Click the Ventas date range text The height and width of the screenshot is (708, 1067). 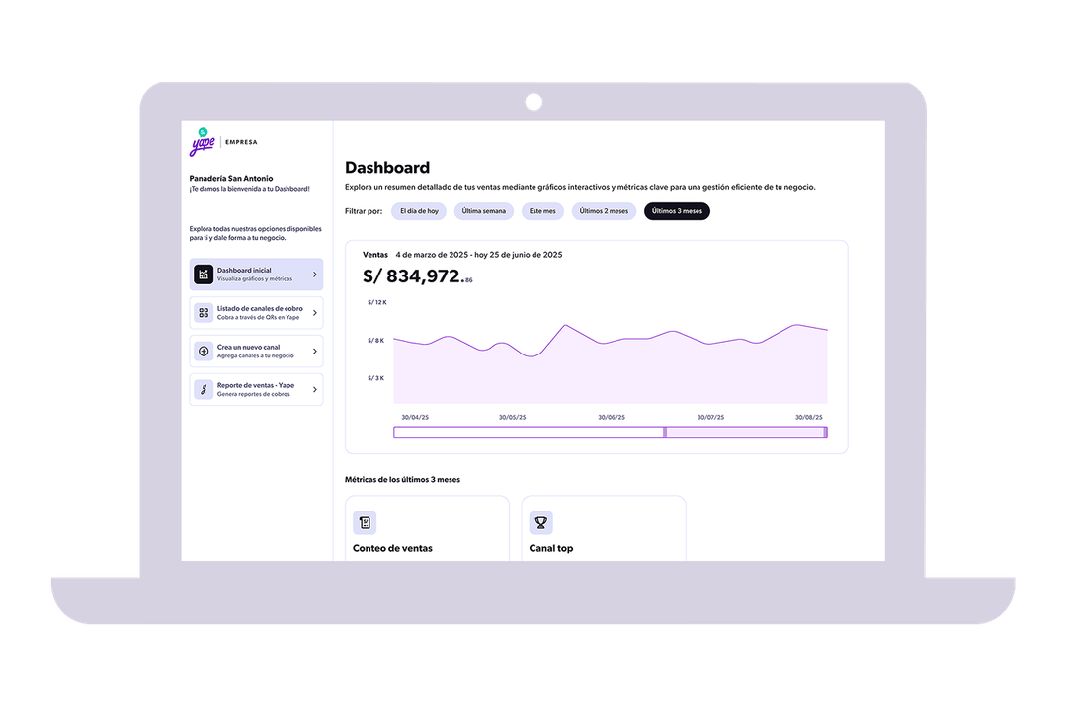pyautogui.click(x=479, y=255)
